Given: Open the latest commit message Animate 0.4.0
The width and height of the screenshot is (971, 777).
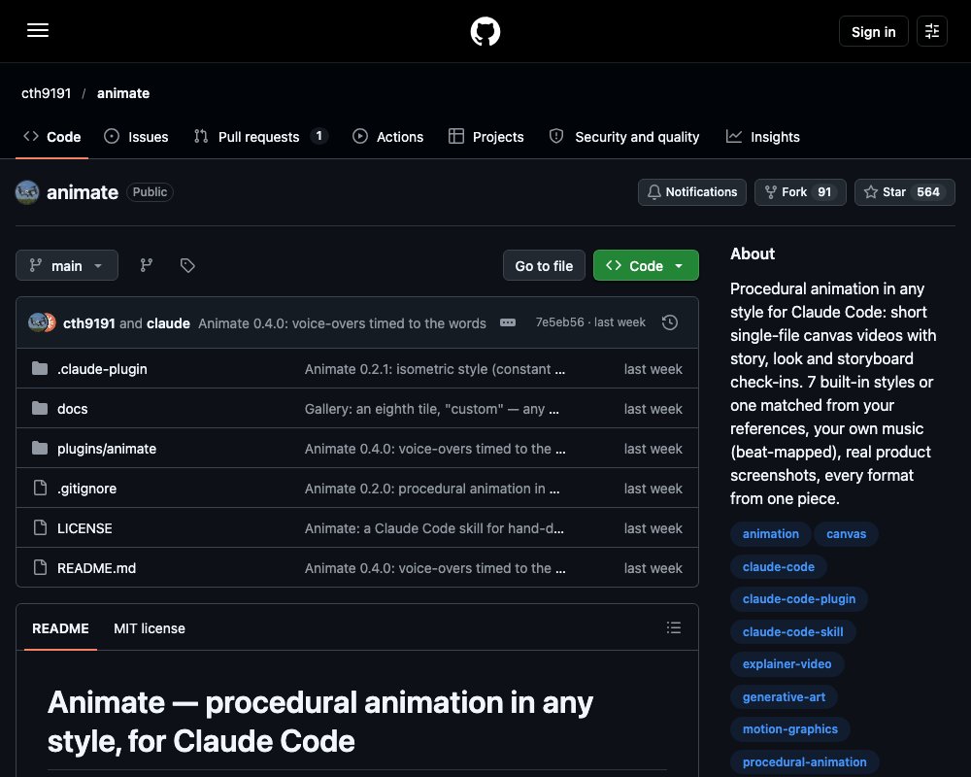Looking at the screenshot, I should (342, 323).
